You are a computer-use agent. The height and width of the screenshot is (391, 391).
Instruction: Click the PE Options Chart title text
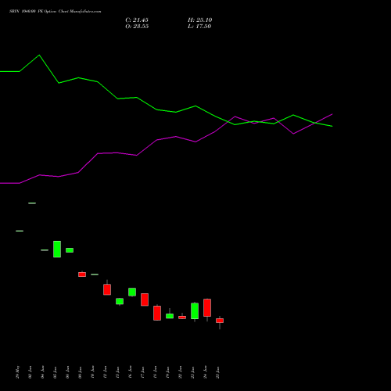coord(55,12)
